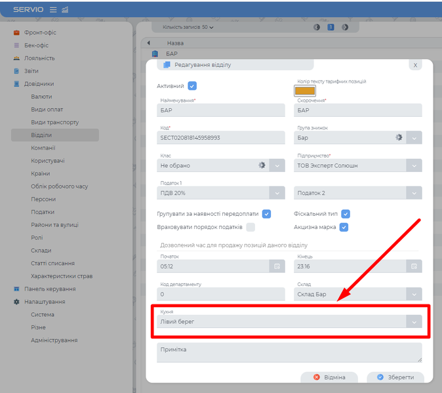Click the Зберегти button
Screen dimensions: 442x393
click(395, 377)
